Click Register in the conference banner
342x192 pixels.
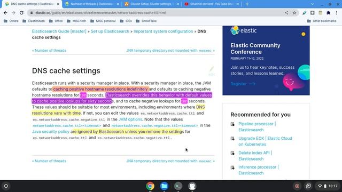click(x=243, y=84)
